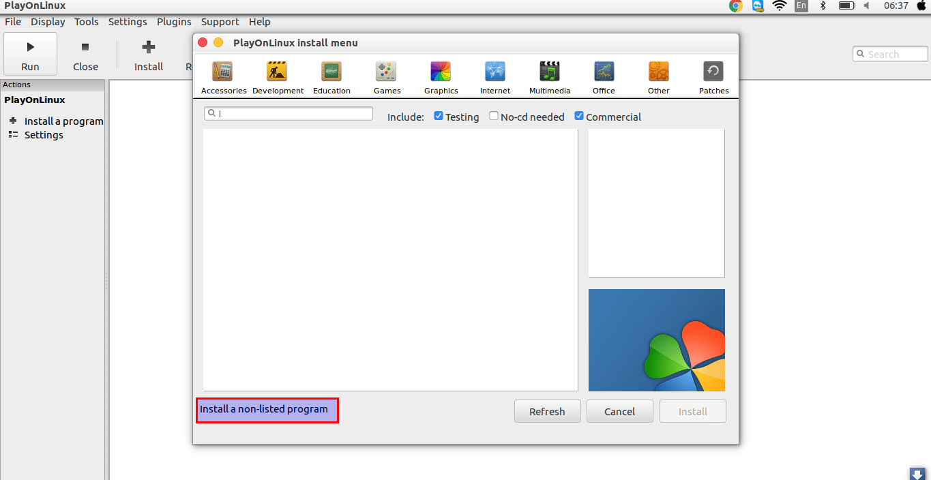Select the Office category
The width and height of the screenshot is (931, 480).
tap(604, 75)
